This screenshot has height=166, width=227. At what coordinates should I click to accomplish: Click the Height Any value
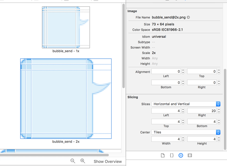point(155,64)
